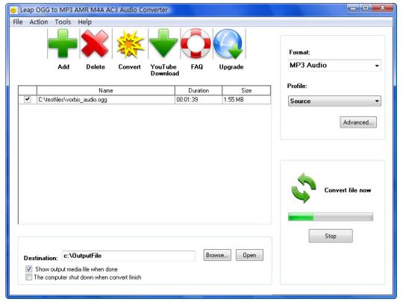Click the green Convert file now arrows icon

tap(304, 188)
